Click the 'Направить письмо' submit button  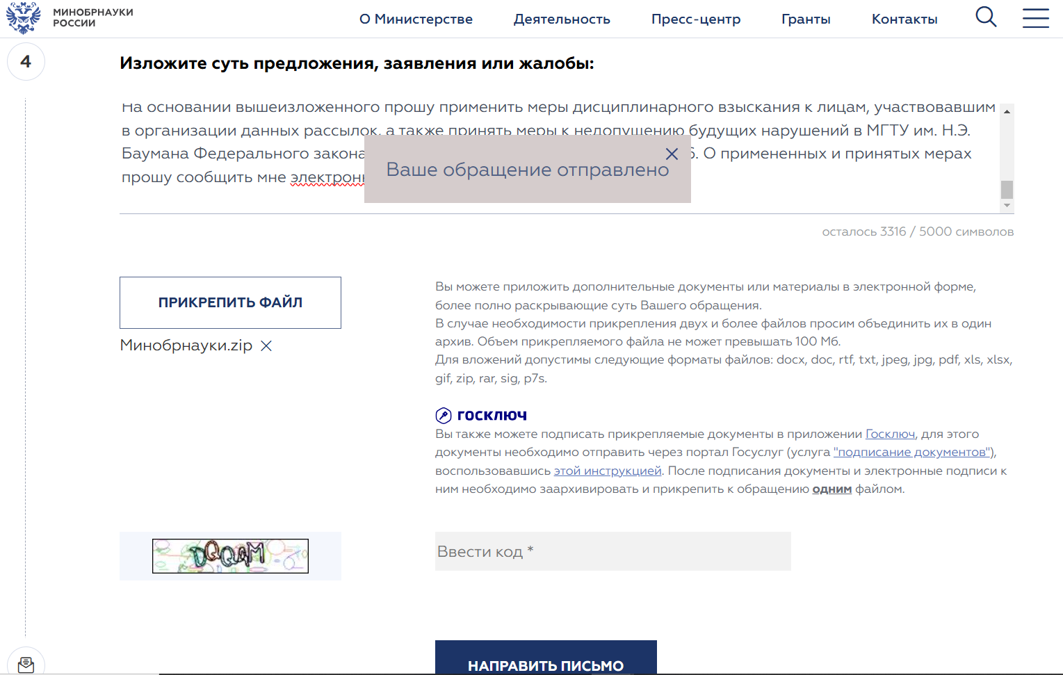coord(546,658)
